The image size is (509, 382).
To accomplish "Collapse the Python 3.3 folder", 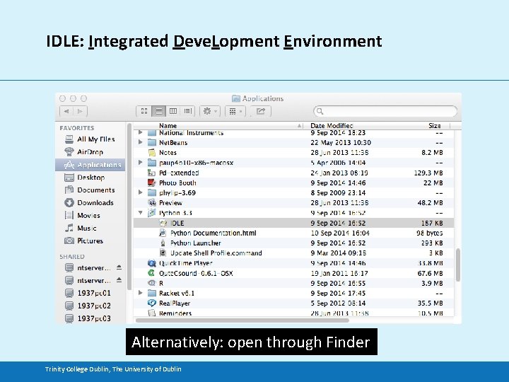I will [x=140, y=213].
